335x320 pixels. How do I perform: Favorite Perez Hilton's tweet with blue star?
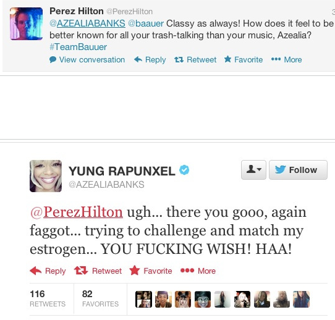227,59
